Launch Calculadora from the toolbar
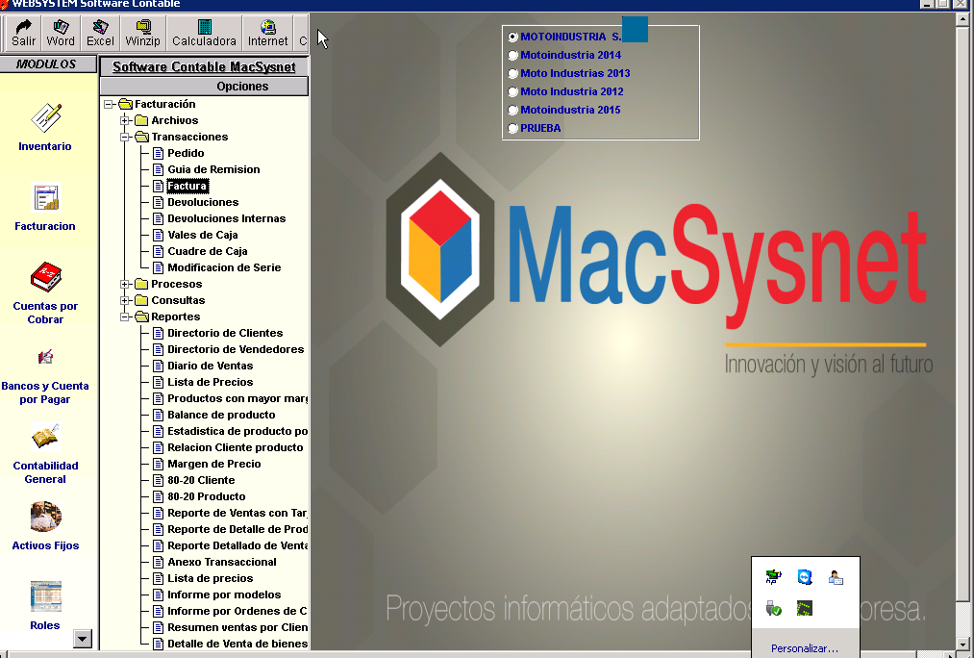Viewport: 974px width, 658px height. [x=204, y=33]
